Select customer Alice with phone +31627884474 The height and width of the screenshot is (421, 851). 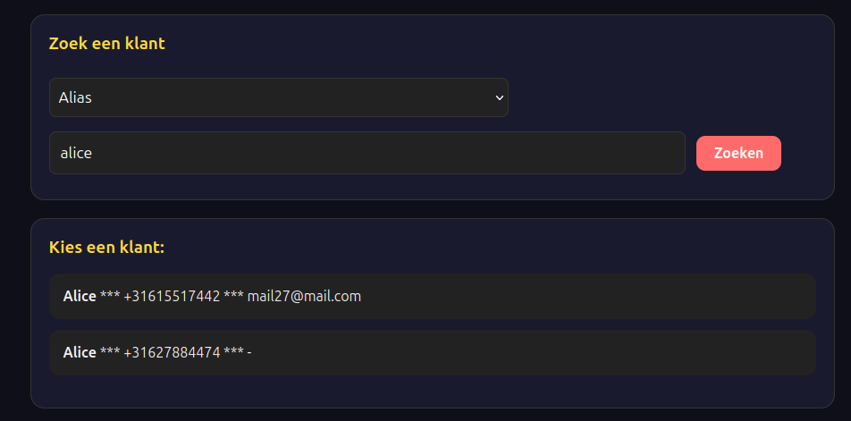432,353
